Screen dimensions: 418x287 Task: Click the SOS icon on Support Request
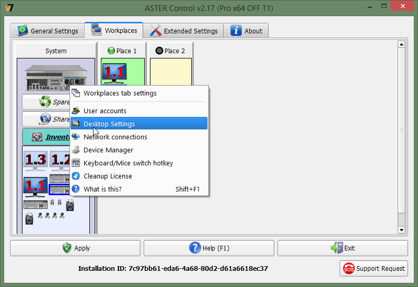[349, 269]
